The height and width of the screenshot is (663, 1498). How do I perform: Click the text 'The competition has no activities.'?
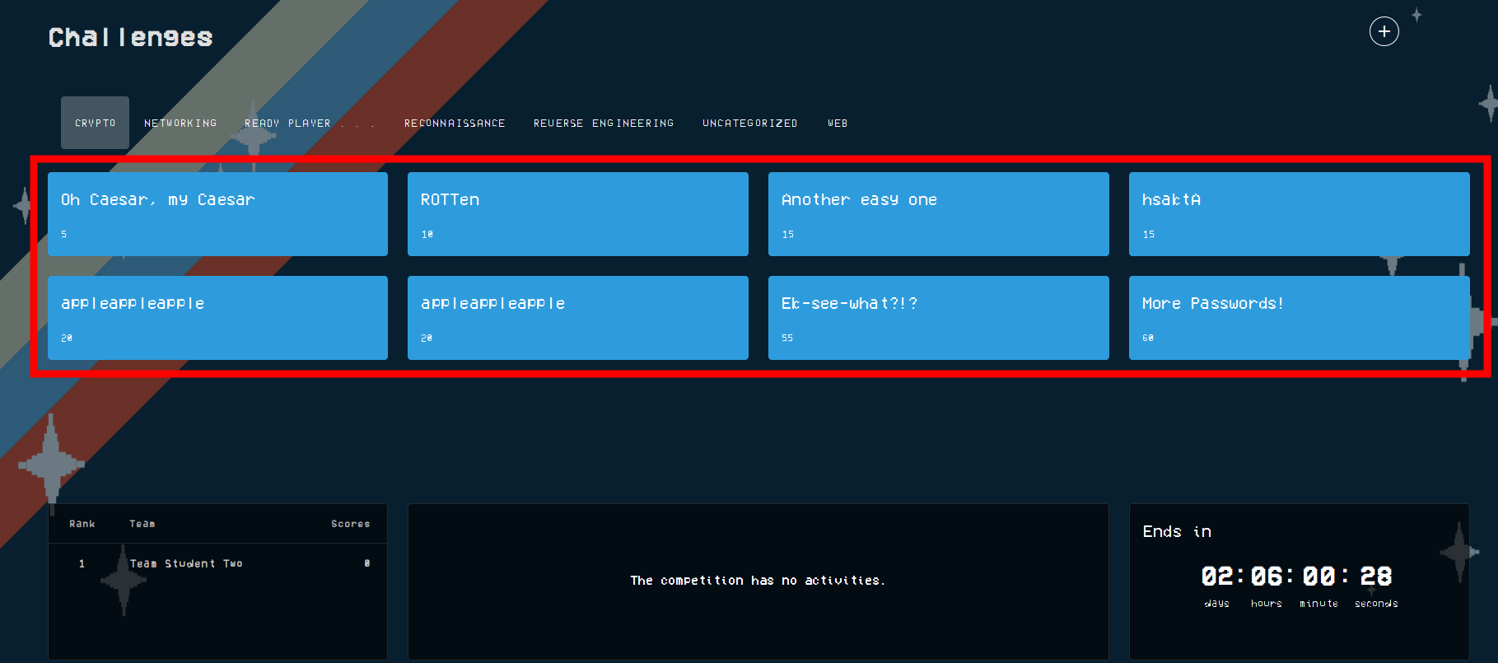[758, 581]
